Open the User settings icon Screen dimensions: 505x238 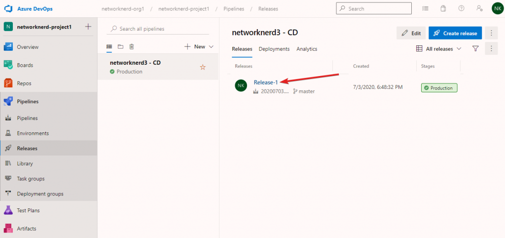click(x=479, y=9)
